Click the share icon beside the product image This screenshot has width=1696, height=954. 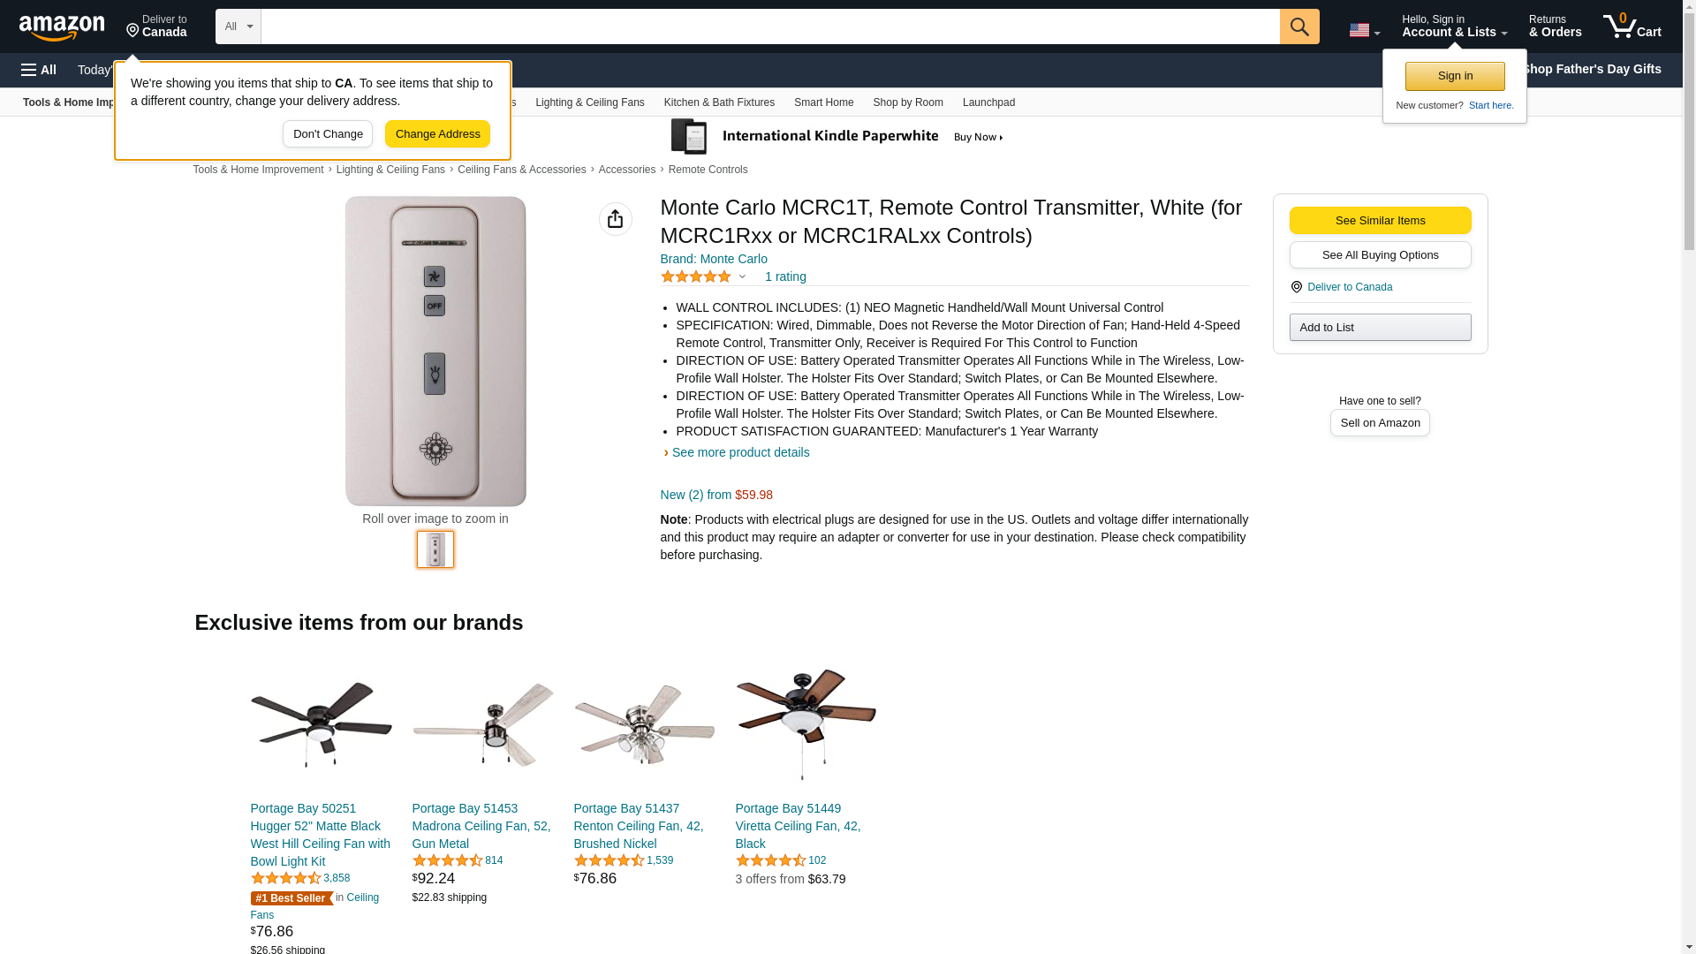coord(615,219)
